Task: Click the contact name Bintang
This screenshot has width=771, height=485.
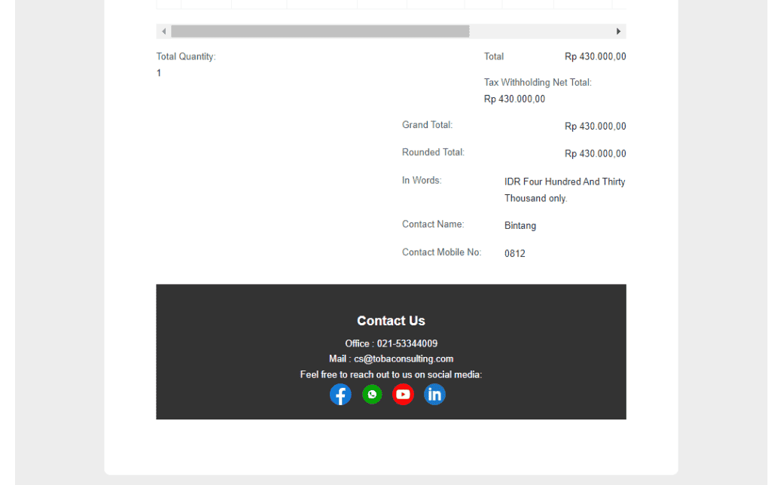Action: pos(520,226)
